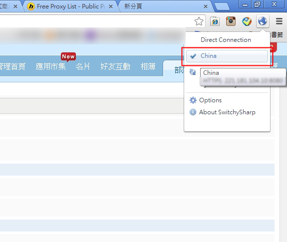
Task: Open SwitchySharp Options
Action: (x=210, y=100)
